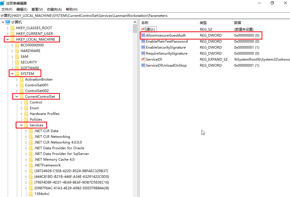Viewport: 290px width, 197px height.
Task: Select the {79EF4D8F-4D21-4EA9-8EAF-9DB7D563EC16} key
Action: coord(72,182)
